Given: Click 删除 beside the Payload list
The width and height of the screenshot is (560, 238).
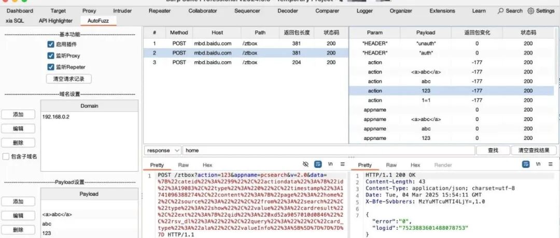Looking at the screenshot, I should click(18, 230).
